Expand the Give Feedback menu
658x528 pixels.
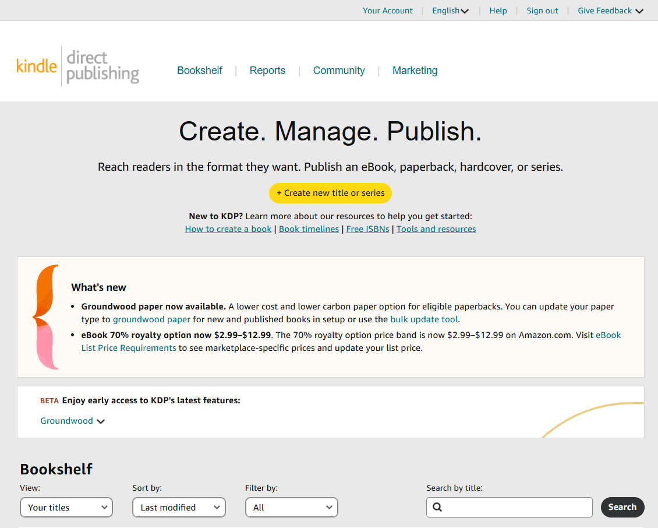pyautogui.click(x=610, y=10)
